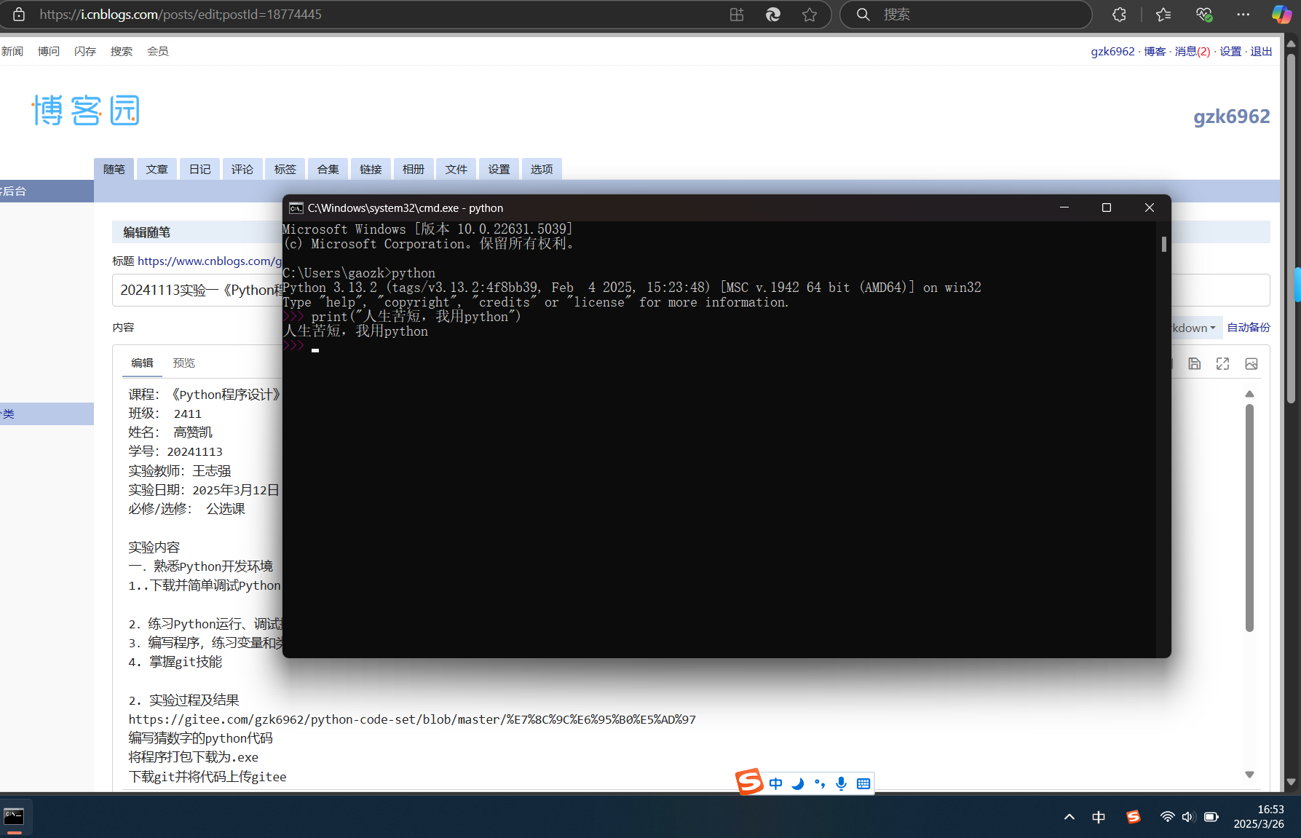
Task: Show hidden tray icons chevron
Action: pyautogui.click(x=1069, y=817)
